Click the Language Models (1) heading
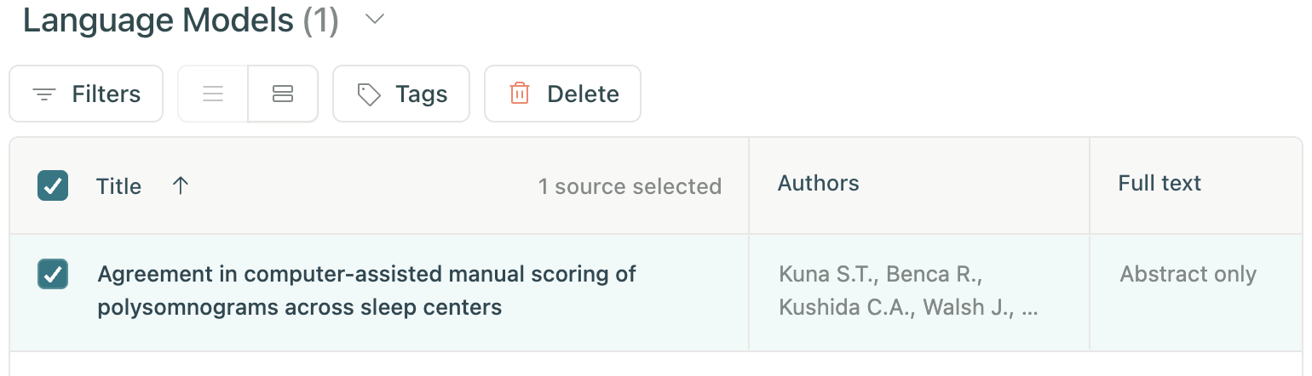The width and height of the screenshot is (1312, 376). pyautogui.click(x=181, y=20)
